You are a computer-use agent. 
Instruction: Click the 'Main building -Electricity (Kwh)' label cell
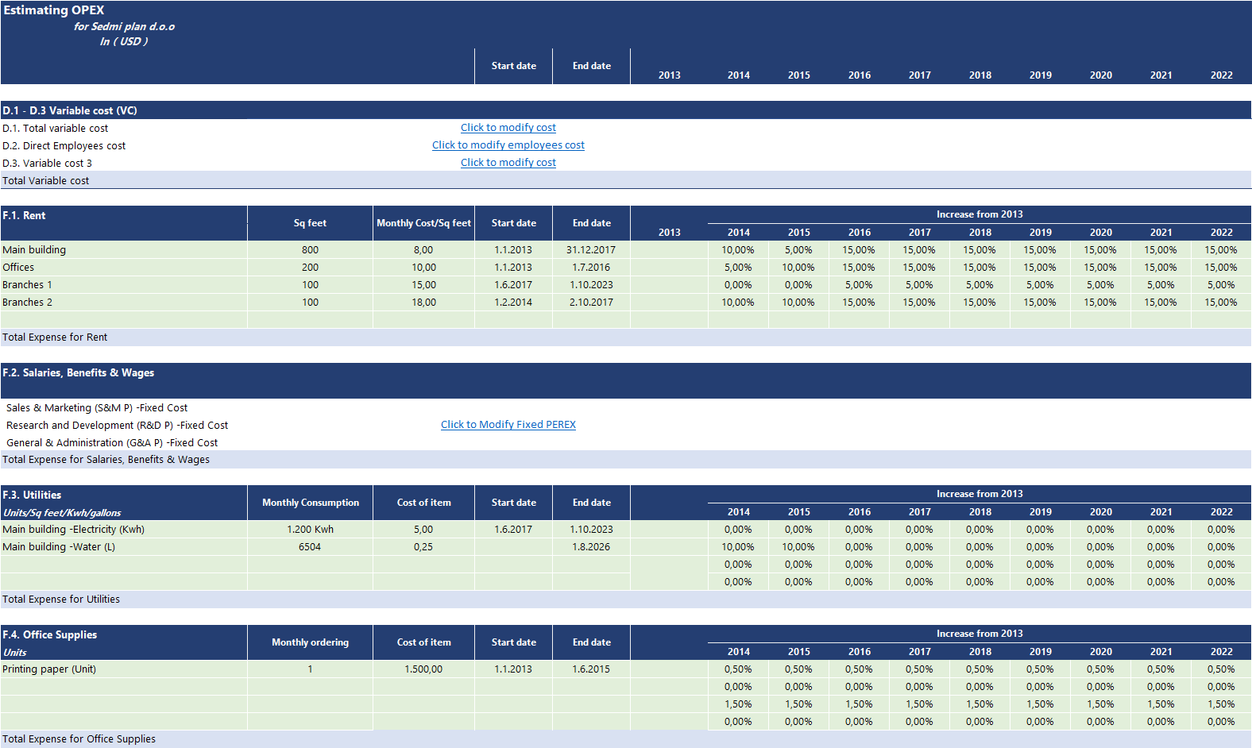(x=73, y=530)
